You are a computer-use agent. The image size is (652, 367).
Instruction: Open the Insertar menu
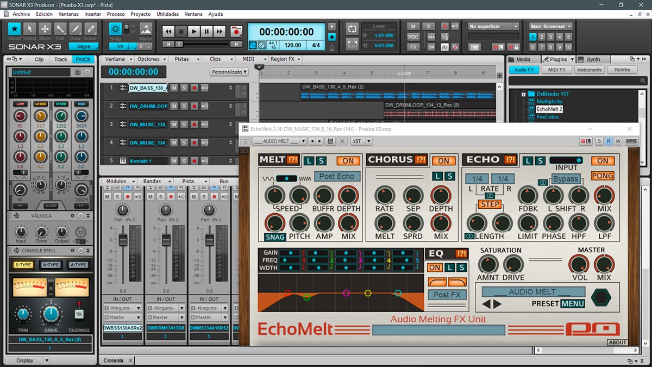(x=93, y=14)
